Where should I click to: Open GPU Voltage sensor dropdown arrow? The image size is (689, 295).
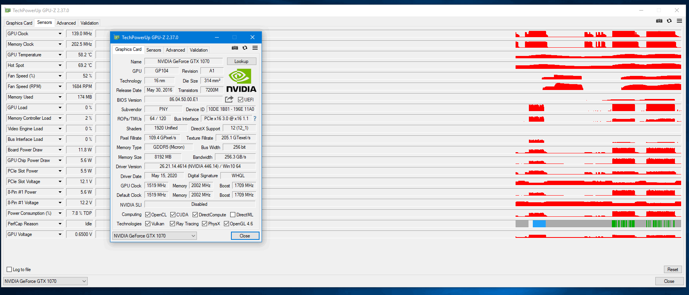click(x=60, y=234)
